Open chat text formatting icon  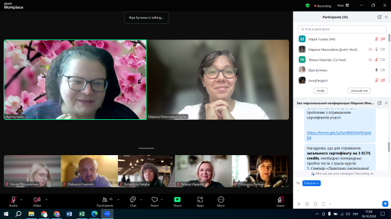pyautogui.click(x=299, y=204)
